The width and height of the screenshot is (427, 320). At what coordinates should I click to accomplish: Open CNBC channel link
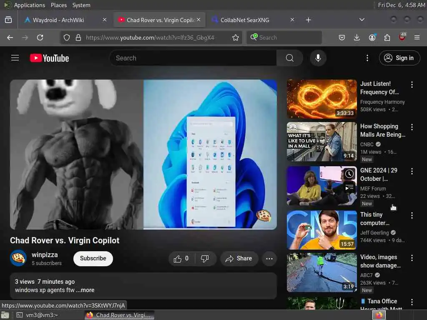[367, 145]
